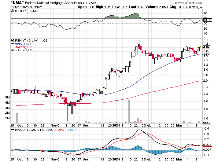
Task: Click the 5M volume axis label
Action: pyautogui.click(x=7, y=98)
